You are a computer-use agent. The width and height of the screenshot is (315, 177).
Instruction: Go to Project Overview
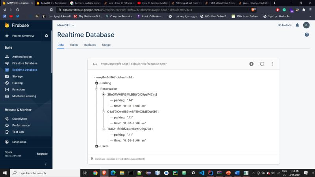pyautogui.click(x=23, y=36)
